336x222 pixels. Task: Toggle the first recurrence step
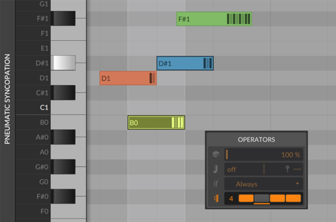246,198
